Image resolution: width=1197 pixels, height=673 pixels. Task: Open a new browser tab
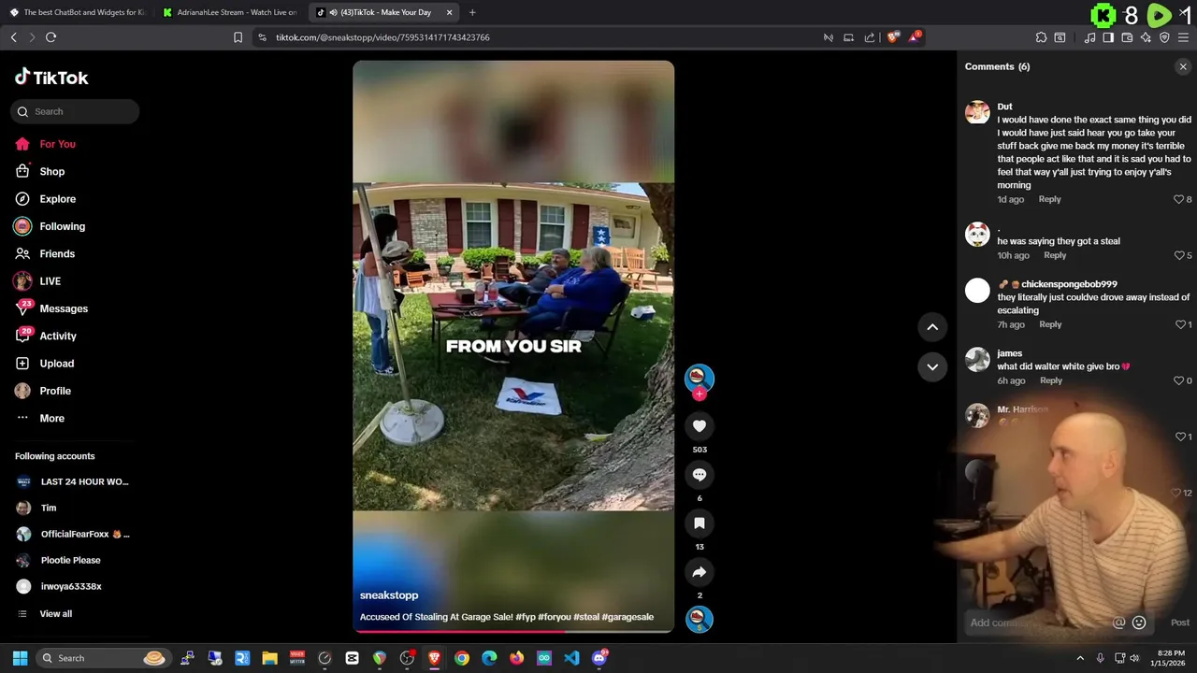coord(472,12)
